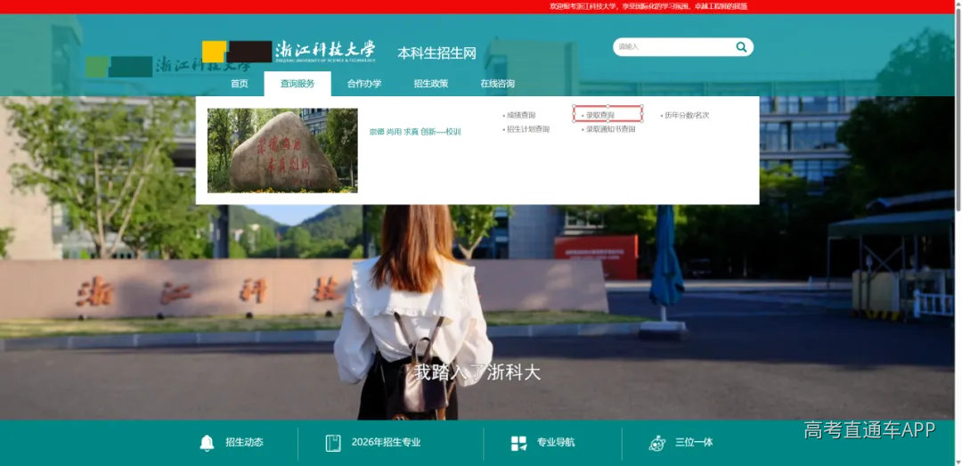This screenshot has height=466, width=962.
Task: Click the 成绩查询 link
Action: [x=521, y=115]
